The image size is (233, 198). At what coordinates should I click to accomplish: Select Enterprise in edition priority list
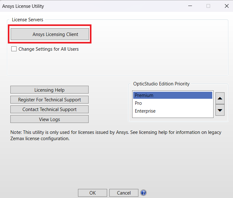click(x=173, y=111)
